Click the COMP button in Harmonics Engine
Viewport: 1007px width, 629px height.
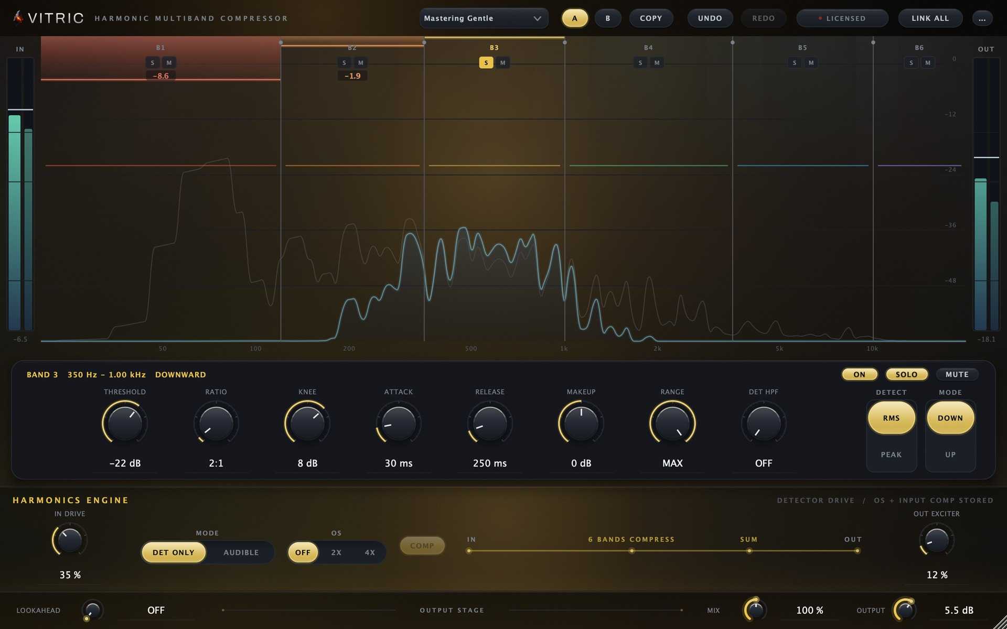point(422,546)
